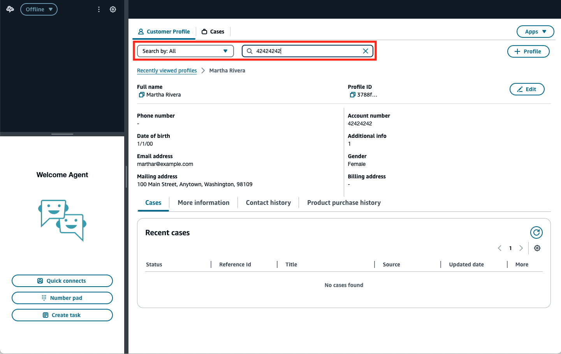Switch to the Contact history tab
Viewport: 561px width, 354px height.
coord(268,203)
